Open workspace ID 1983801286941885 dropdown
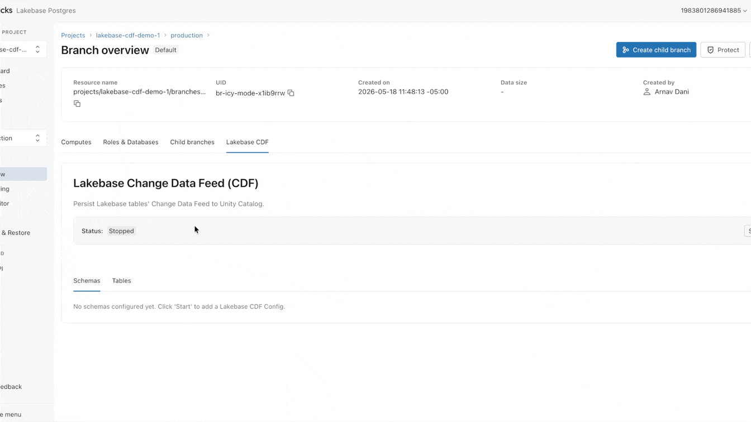 (x=714, y=11)
